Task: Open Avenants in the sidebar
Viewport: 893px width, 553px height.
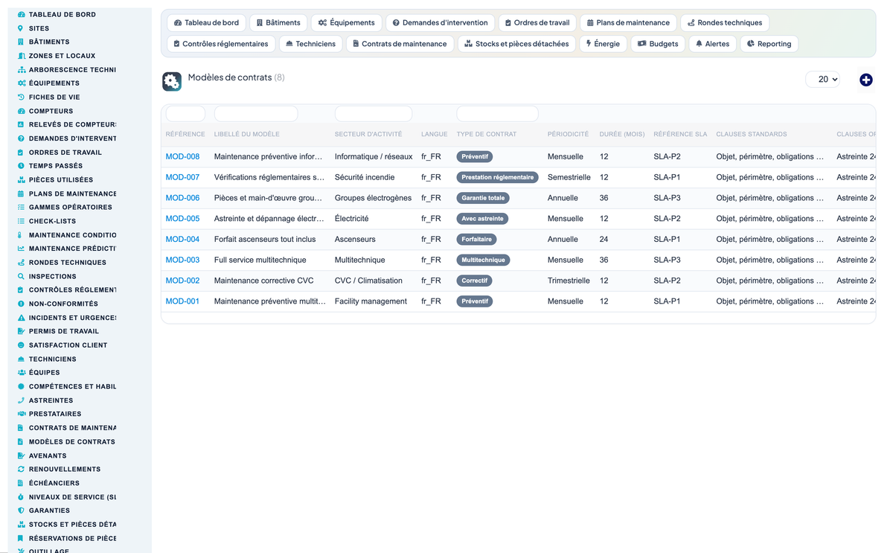Action: click(48, 455)
